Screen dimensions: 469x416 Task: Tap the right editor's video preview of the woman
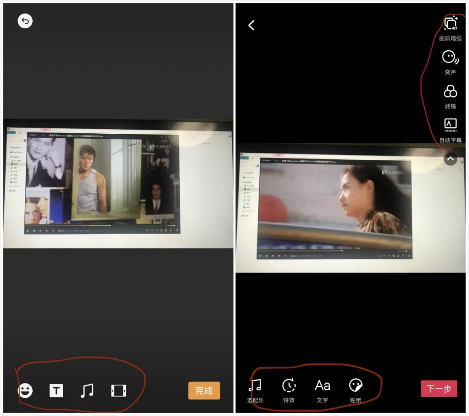pos(334,204)
